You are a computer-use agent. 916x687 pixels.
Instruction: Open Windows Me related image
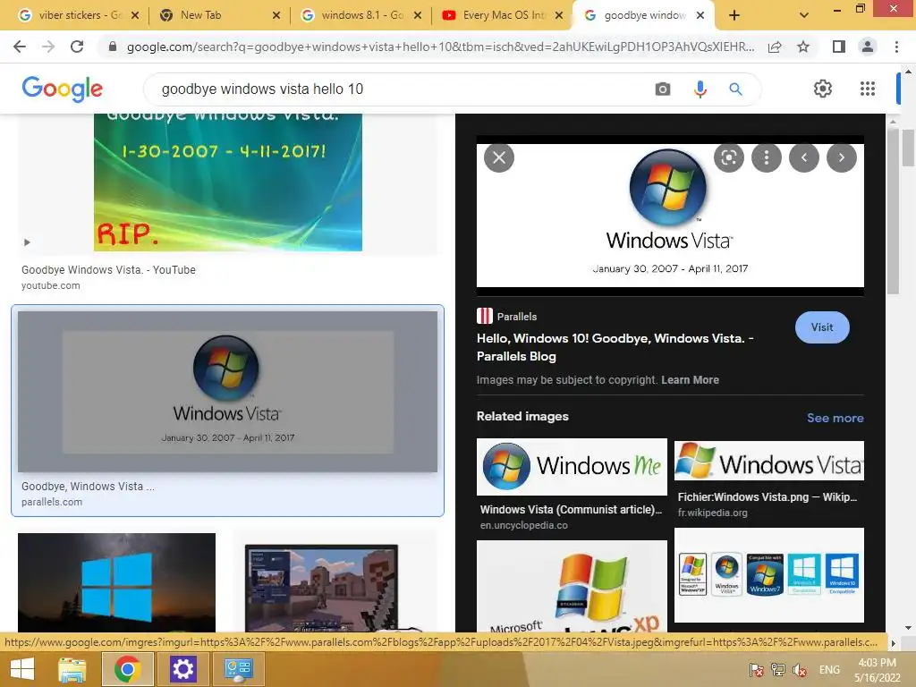(x=572, y=466)
